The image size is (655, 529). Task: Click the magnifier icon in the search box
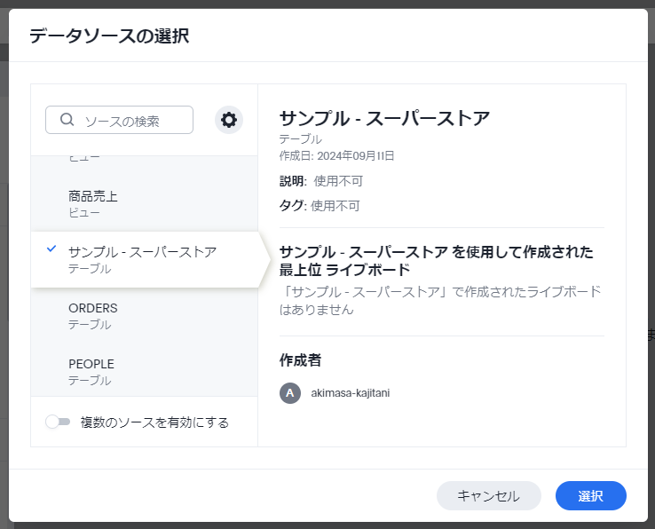tap(67, 120)
